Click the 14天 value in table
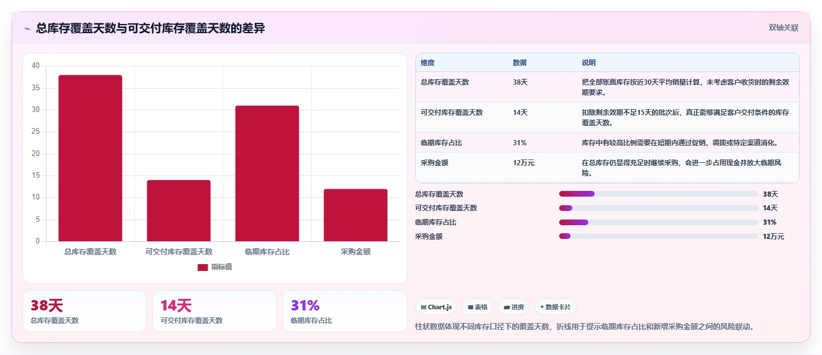822x355 pixels. tap(520, 113)
